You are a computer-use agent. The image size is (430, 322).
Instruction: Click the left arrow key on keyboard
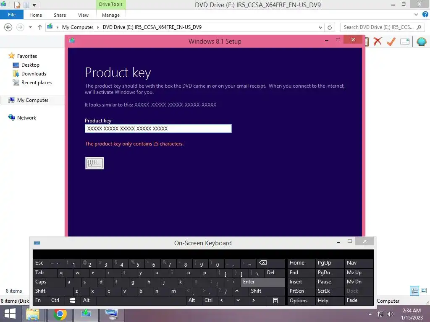(x=225, y=300)
